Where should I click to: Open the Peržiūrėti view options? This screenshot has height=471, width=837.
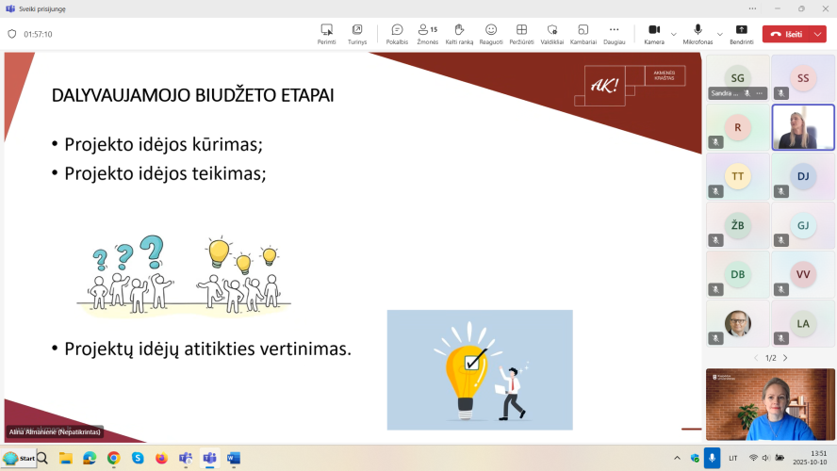[521, 34]
